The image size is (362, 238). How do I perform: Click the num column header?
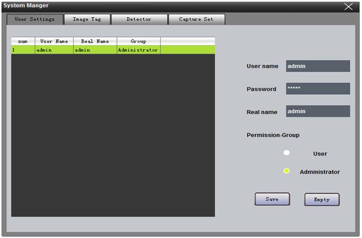pos(23,42)
